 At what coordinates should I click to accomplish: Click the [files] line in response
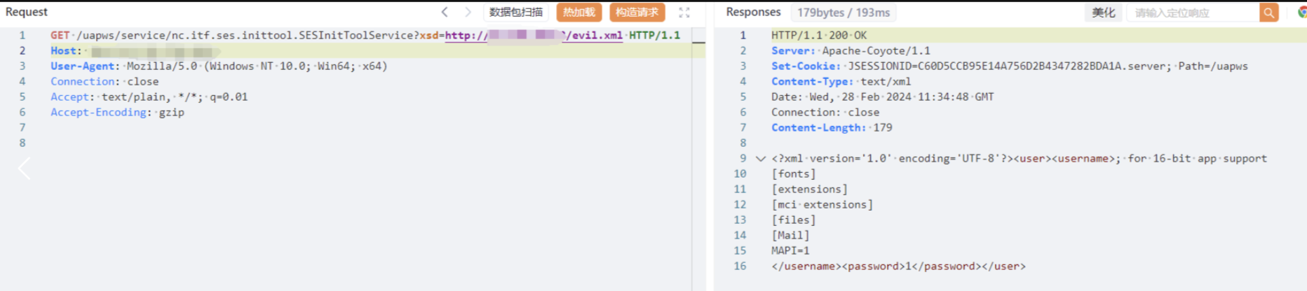pos(794,220)
